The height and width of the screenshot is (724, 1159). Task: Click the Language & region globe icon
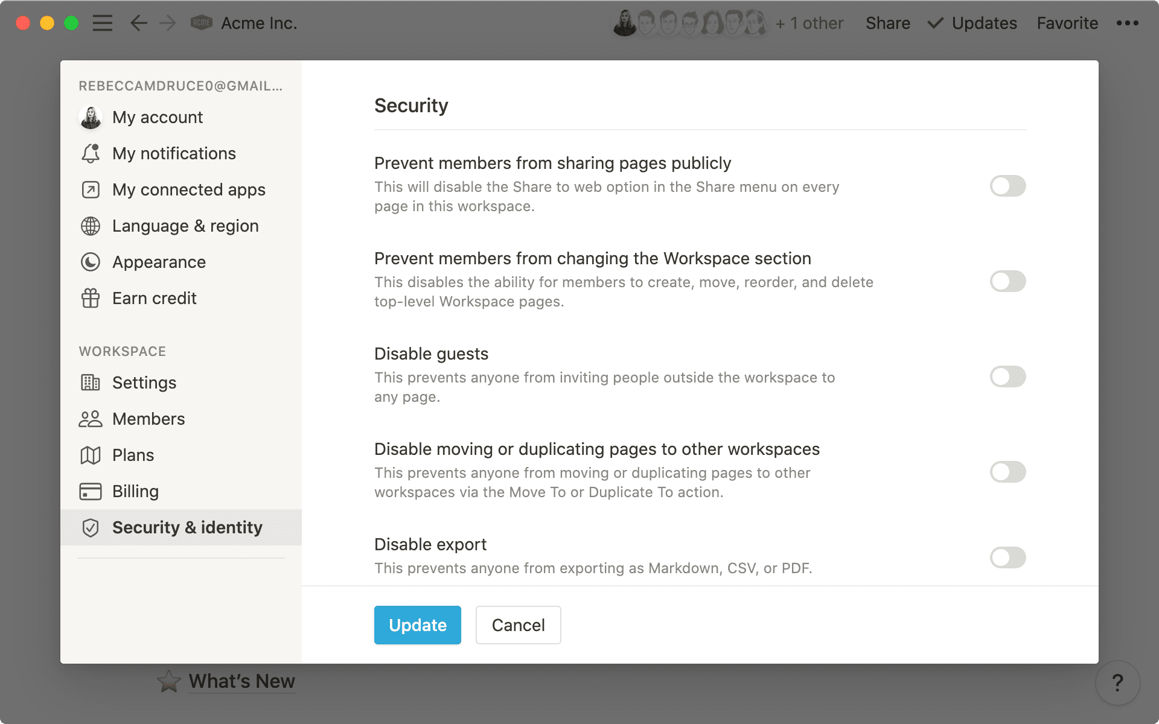90,226
